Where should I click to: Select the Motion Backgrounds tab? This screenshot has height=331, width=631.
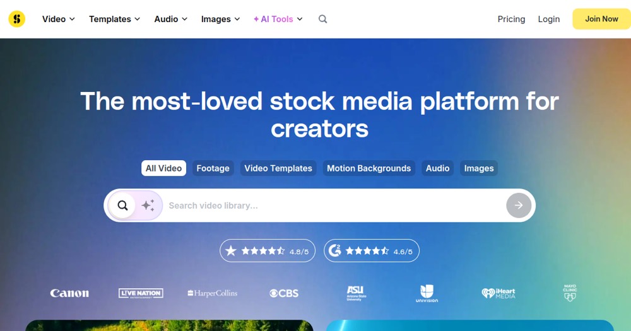[369, 168]
